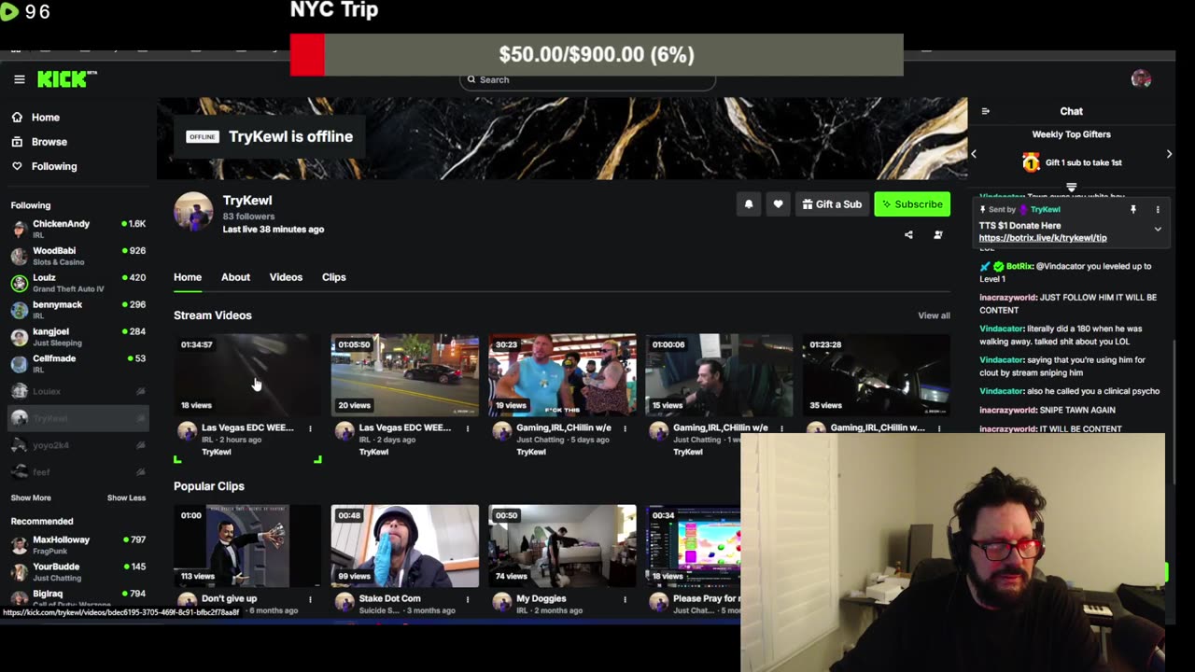
Task: Click the Home icon in sidebar
Action: pyautogui.click(x=17, y=118)
